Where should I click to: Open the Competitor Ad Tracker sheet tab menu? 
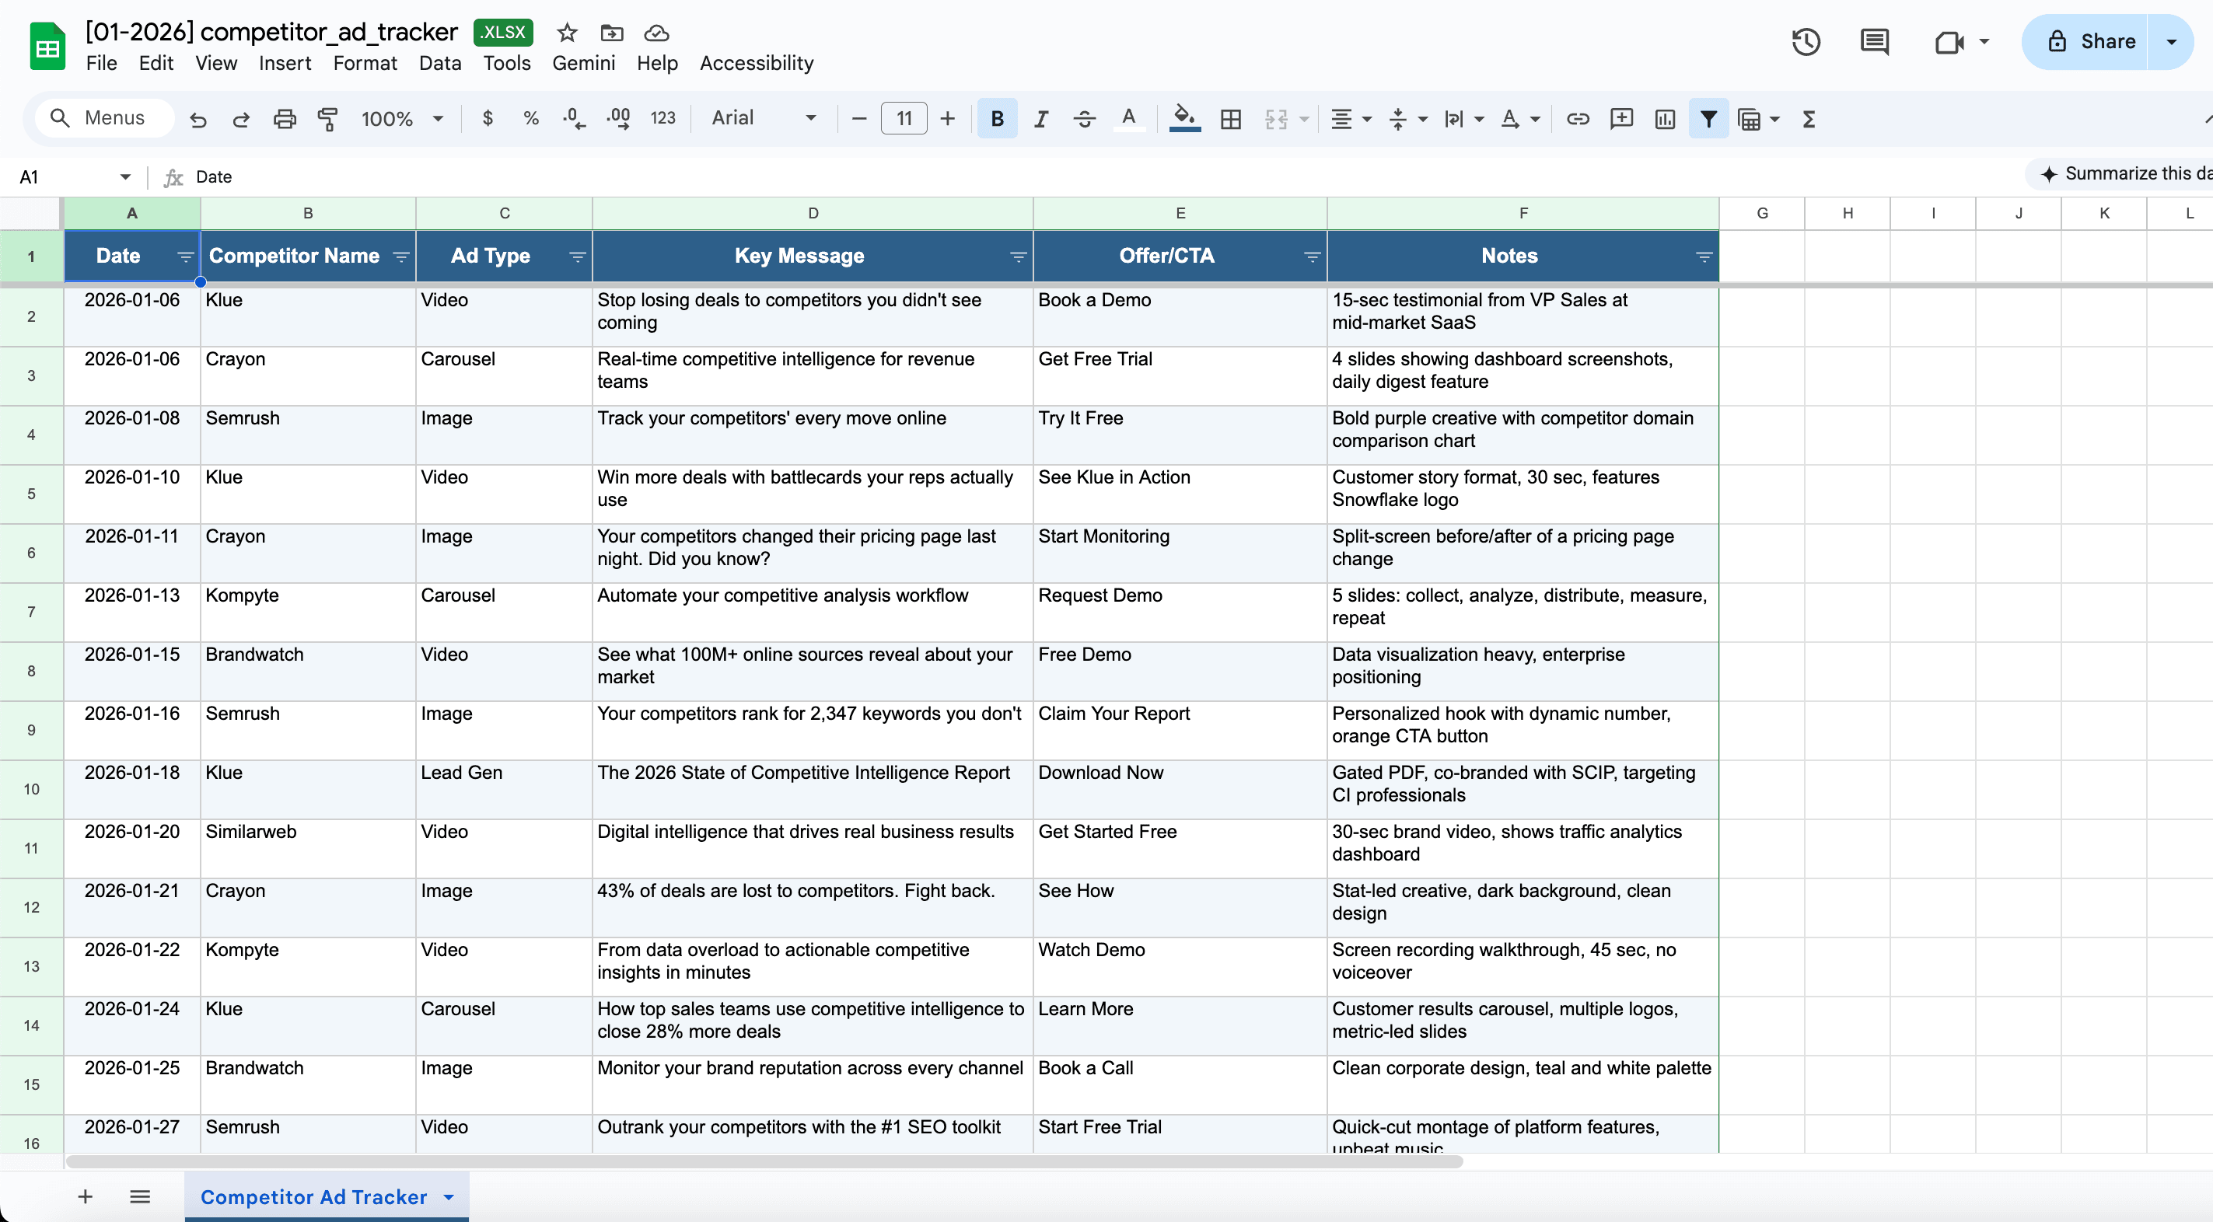[448, 1196]
